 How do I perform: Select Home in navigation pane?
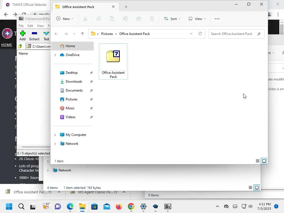point(72,46)
